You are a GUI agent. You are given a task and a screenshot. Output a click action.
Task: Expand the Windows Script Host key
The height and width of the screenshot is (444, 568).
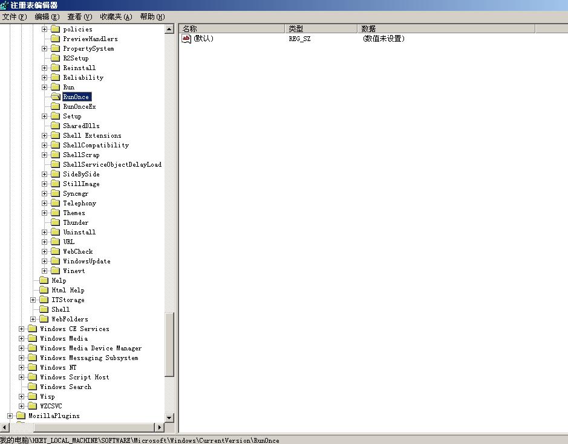click(21, 377)
